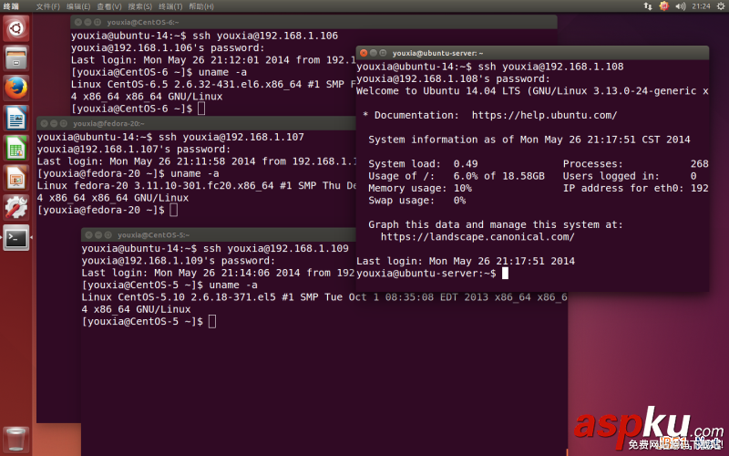Click the https://help.ubuntu.com/ documentation URL

[544, 116]
